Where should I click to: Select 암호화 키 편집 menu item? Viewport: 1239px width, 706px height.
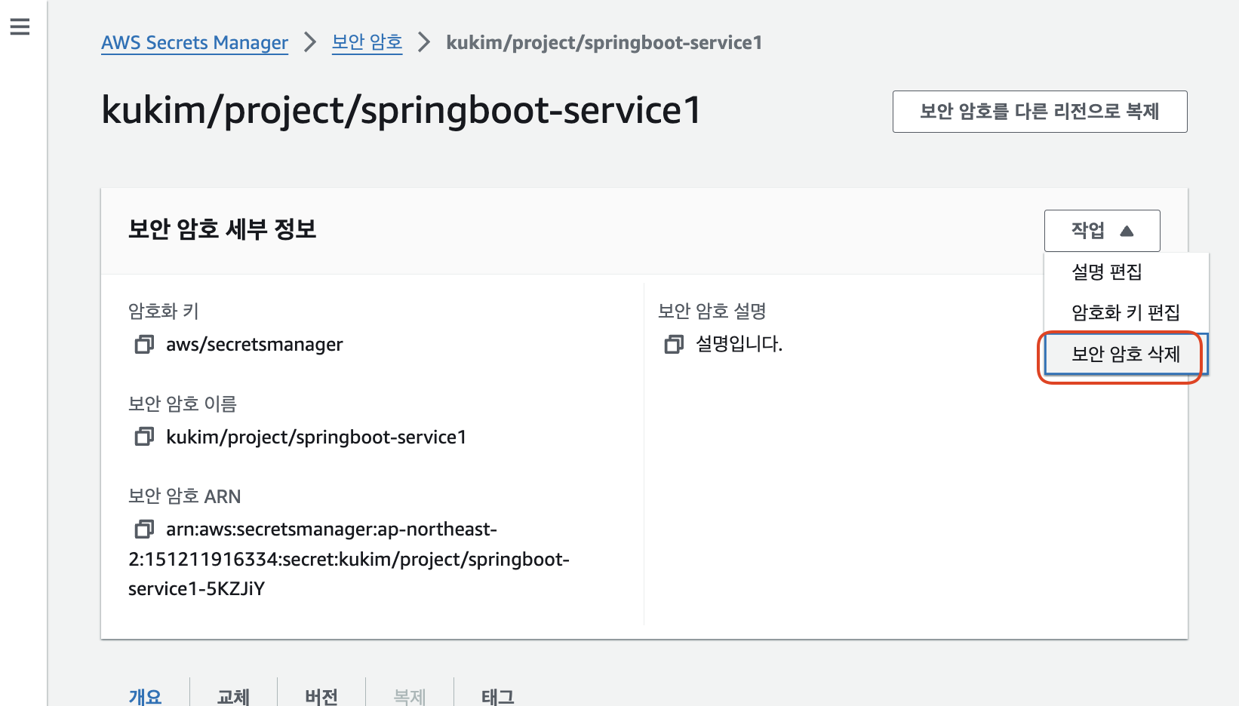coord(1126,312)
